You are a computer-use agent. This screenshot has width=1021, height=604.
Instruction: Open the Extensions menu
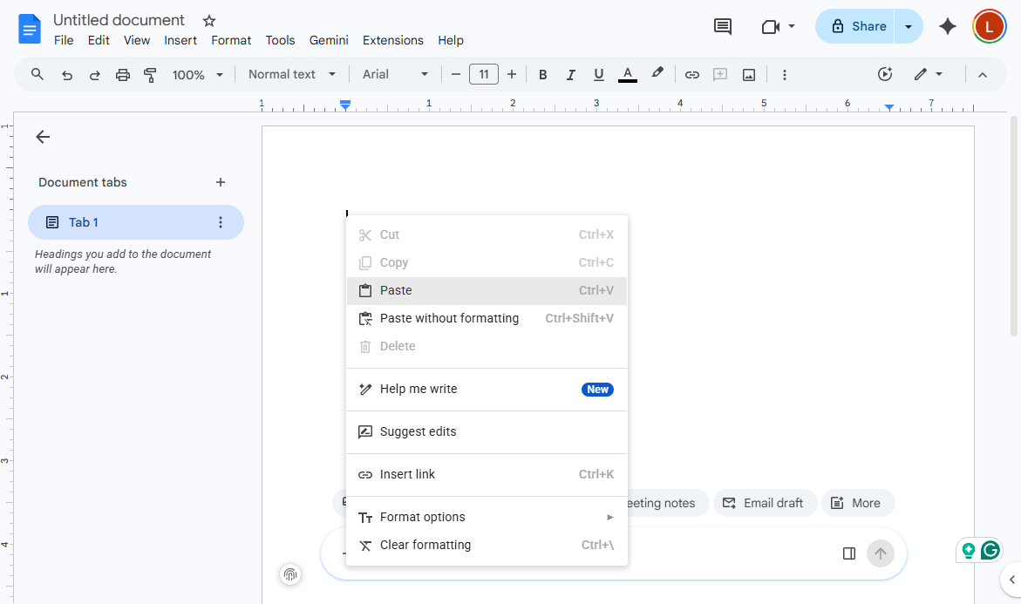392,40
